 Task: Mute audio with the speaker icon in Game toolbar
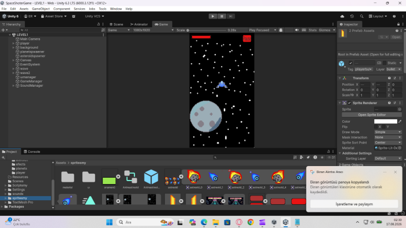click(297, 30)
